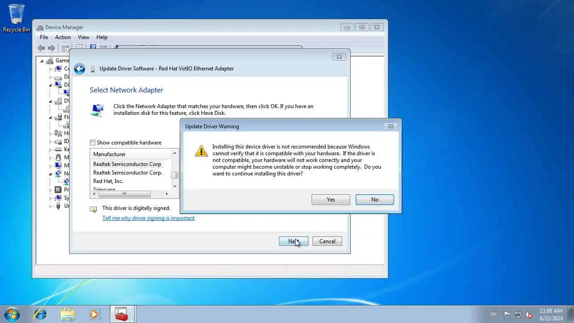The height and width of the screenshot is (323, 574).
Task: Collapse the Network adapters category
Action: [51, 174]
